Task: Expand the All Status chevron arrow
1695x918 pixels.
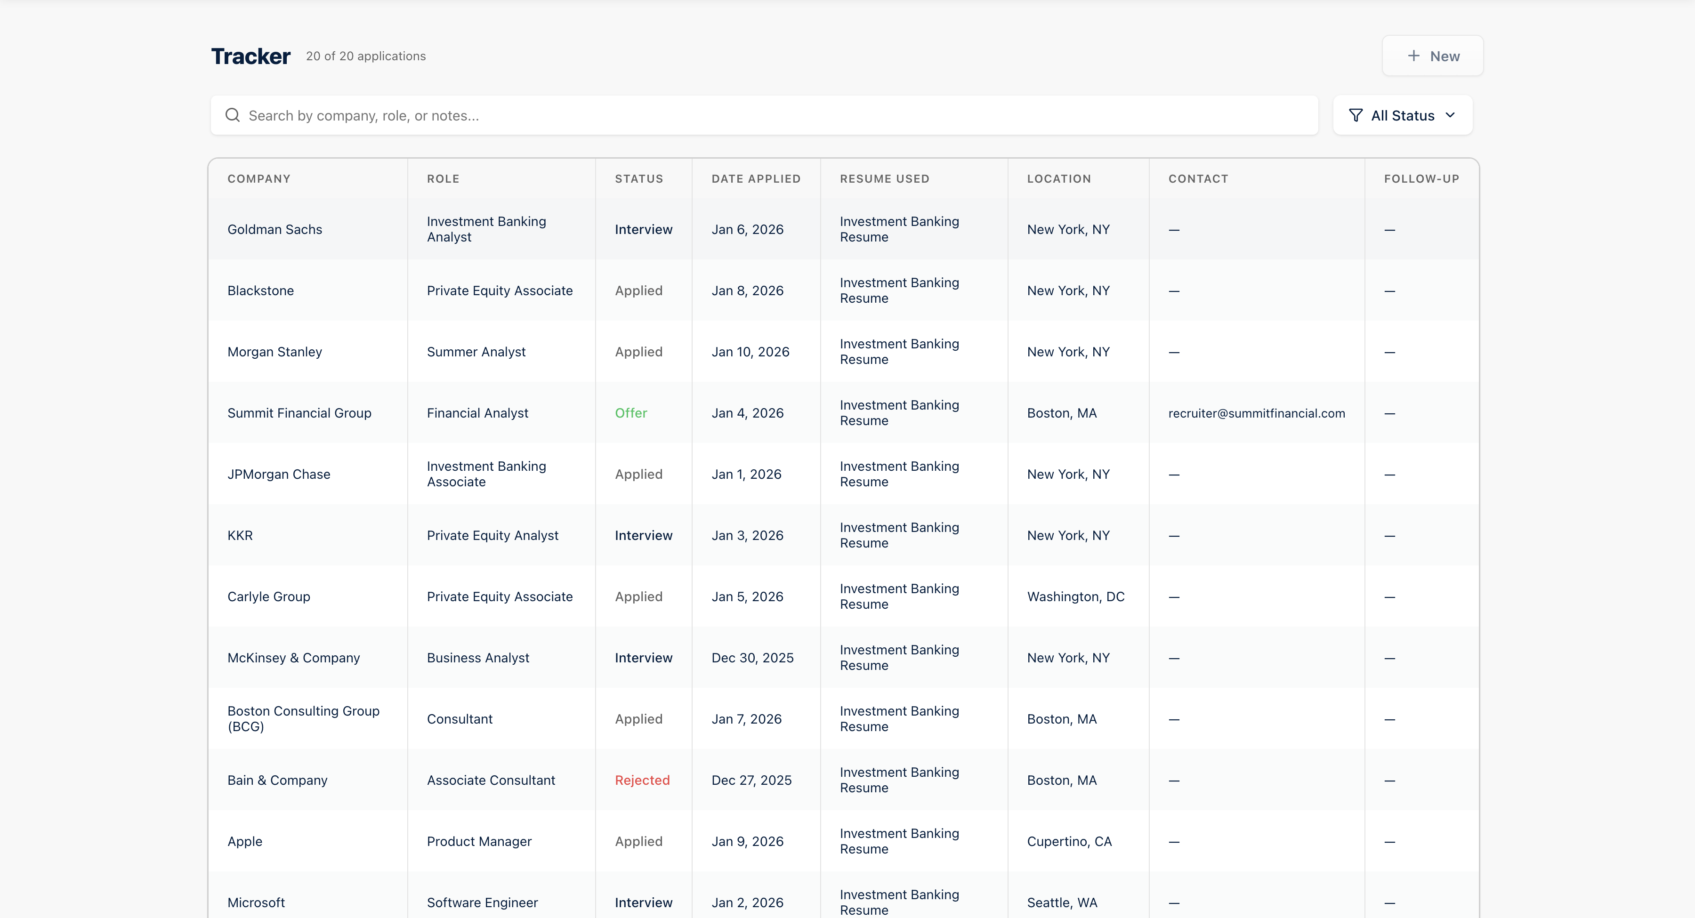Action: (1450, 115)
